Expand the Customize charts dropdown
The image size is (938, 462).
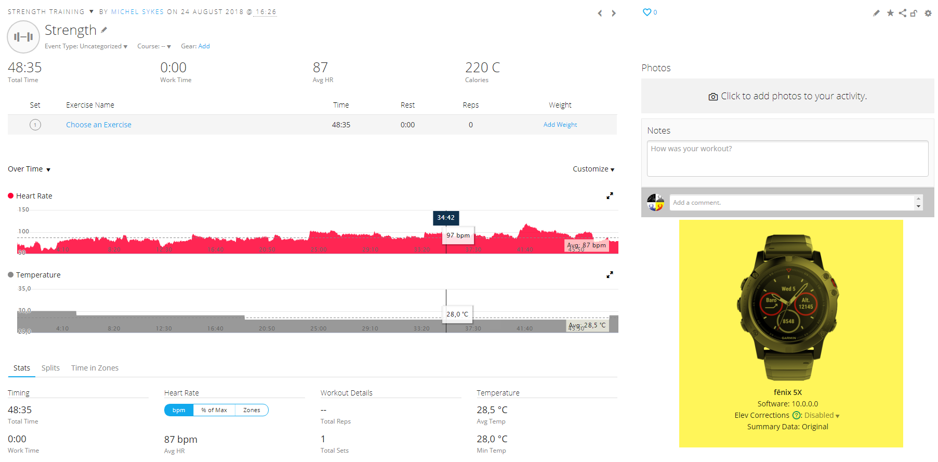[593, 169]
